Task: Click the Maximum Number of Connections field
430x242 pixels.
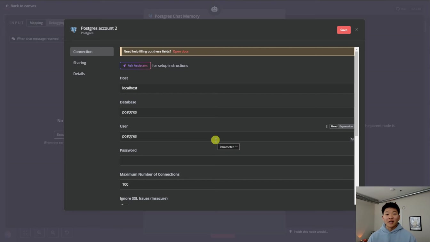Action: tap(237, 184)
